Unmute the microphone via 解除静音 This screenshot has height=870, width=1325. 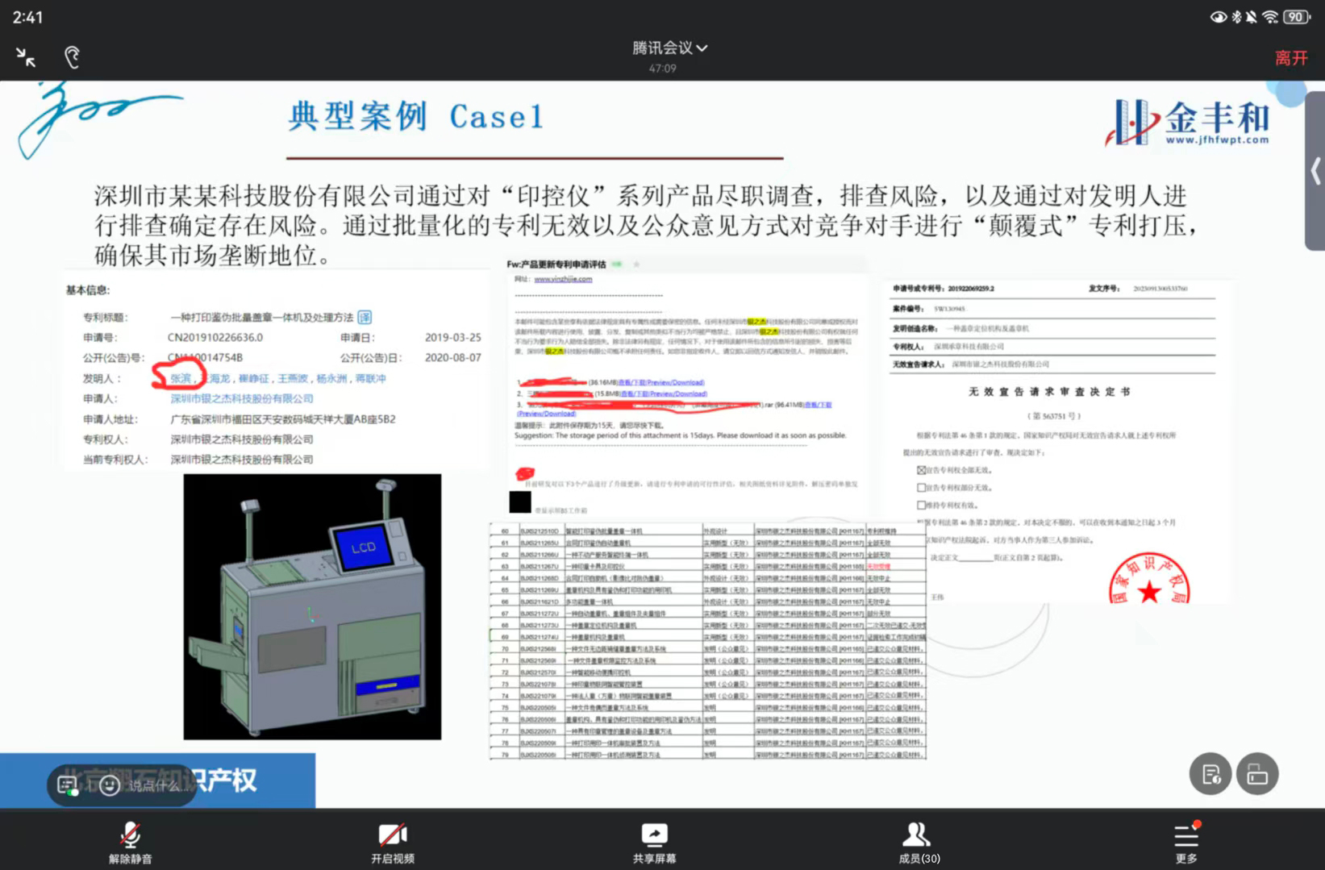pos(130,842)
